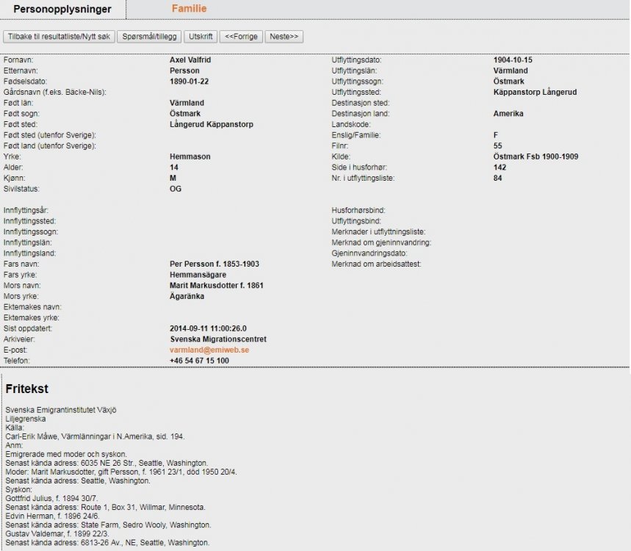Screen dimensions: 631x551
Task: Go to next record with Neste>>
Action: (284, 37)
